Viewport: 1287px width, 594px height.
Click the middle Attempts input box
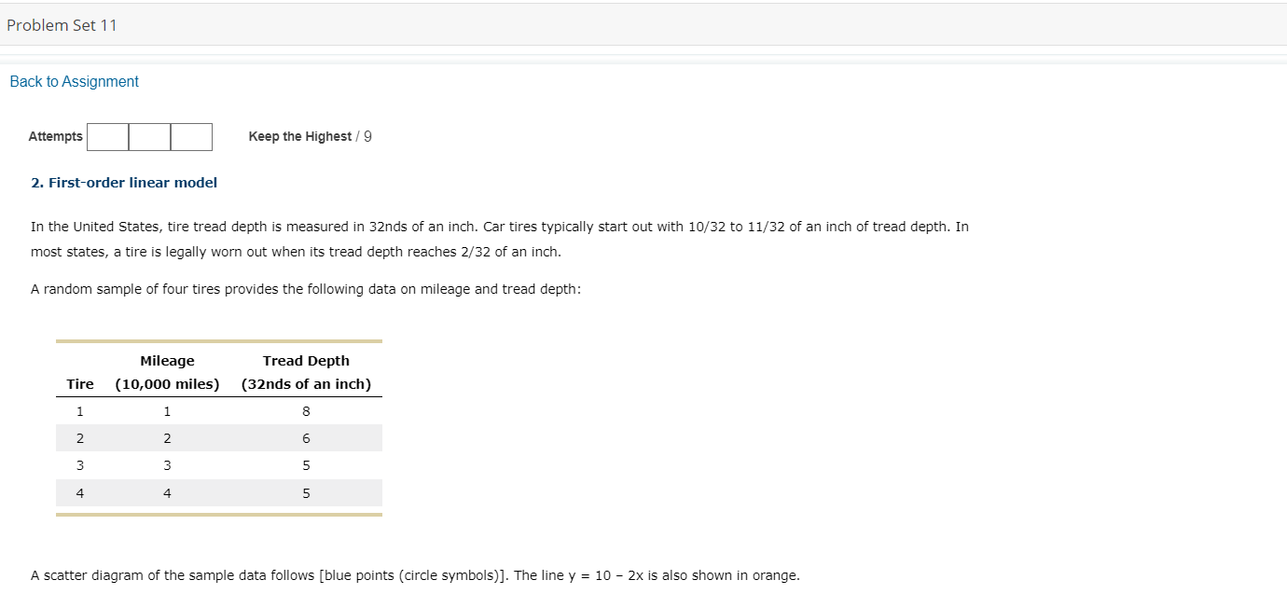point(149,136)
